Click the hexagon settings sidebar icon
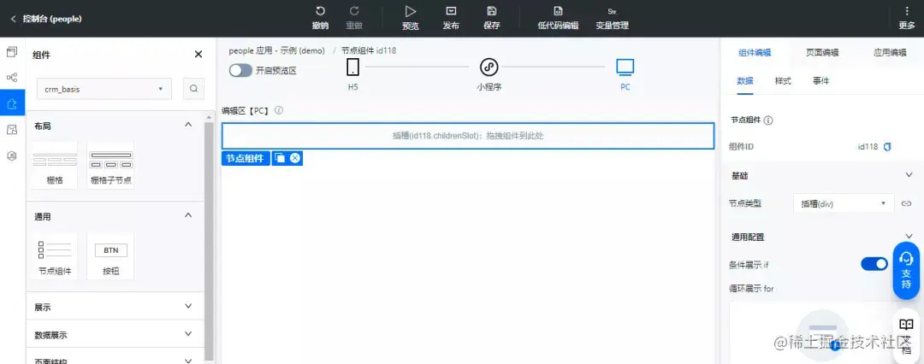 [x=12, y=156]
